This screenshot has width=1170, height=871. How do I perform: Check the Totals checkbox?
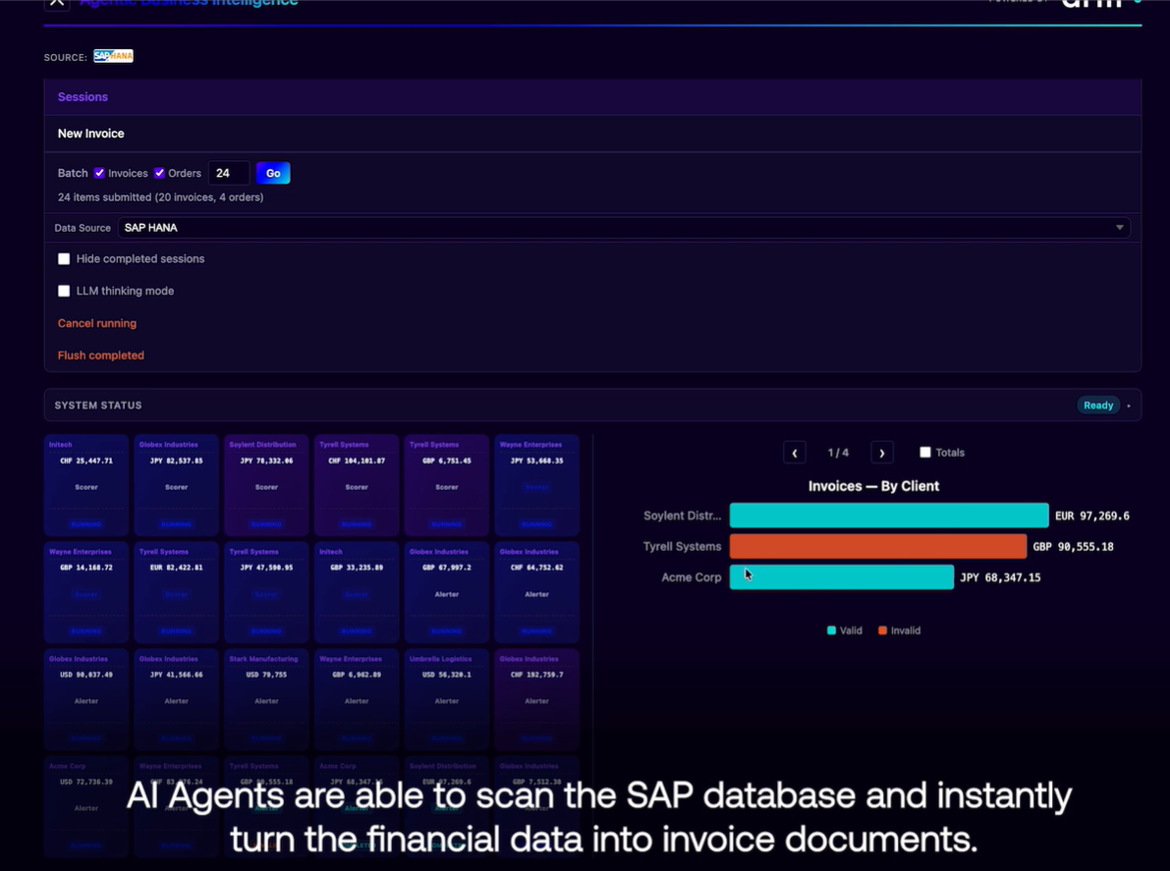(925, 452)
